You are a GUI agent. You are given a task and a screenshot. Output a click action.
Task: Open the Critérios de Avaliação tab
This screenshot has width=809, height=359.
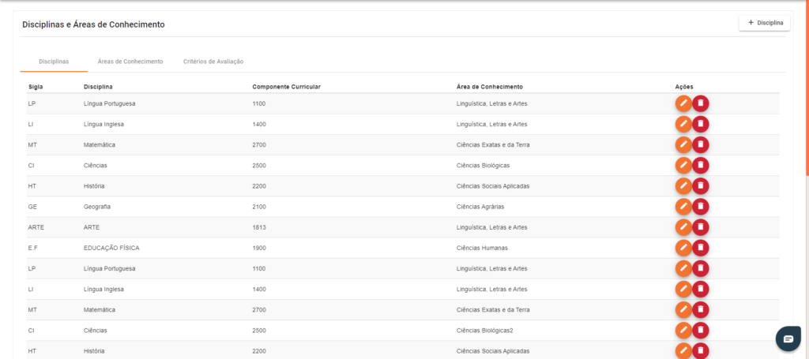pyautogui.click(x=213, y=62)
